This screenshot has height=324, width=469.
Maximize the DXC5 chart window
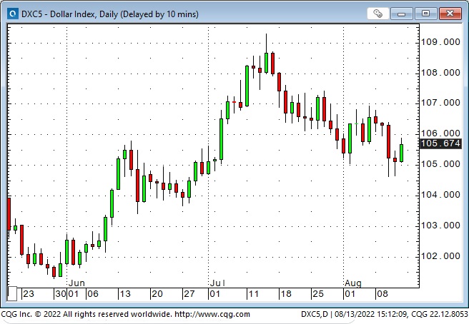click(425, 14)
